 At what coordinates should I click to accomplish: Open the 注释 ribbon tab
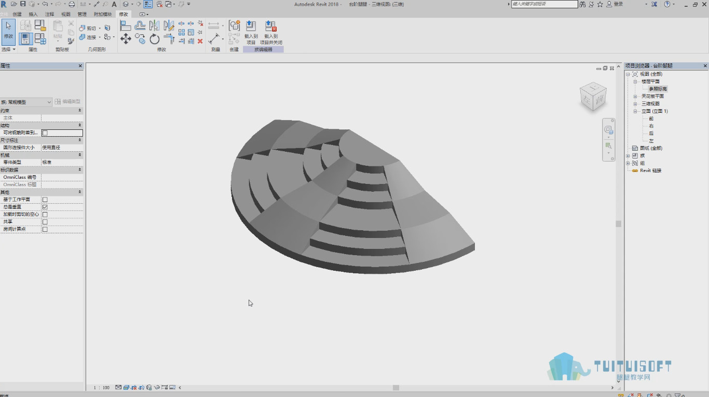click(x=49, y=14)
